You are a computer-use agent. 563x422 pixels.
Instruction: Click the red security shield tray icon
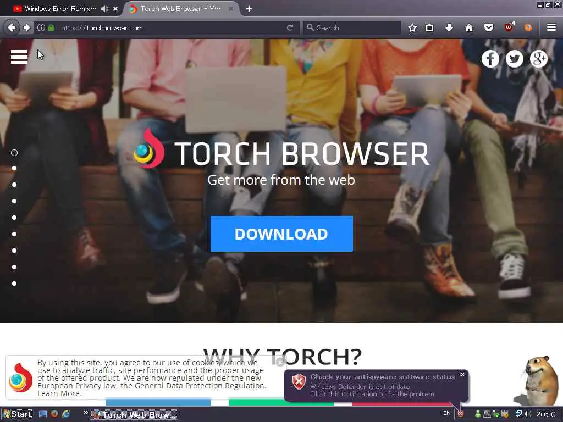tap(461, 414)
